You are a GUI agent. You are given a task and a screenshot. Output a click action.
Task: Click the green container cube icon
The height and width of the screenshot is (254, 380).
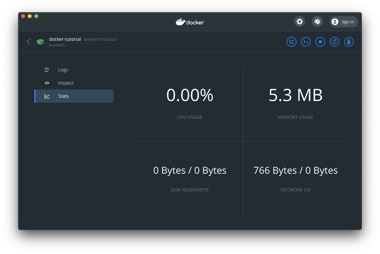(40, 42)
